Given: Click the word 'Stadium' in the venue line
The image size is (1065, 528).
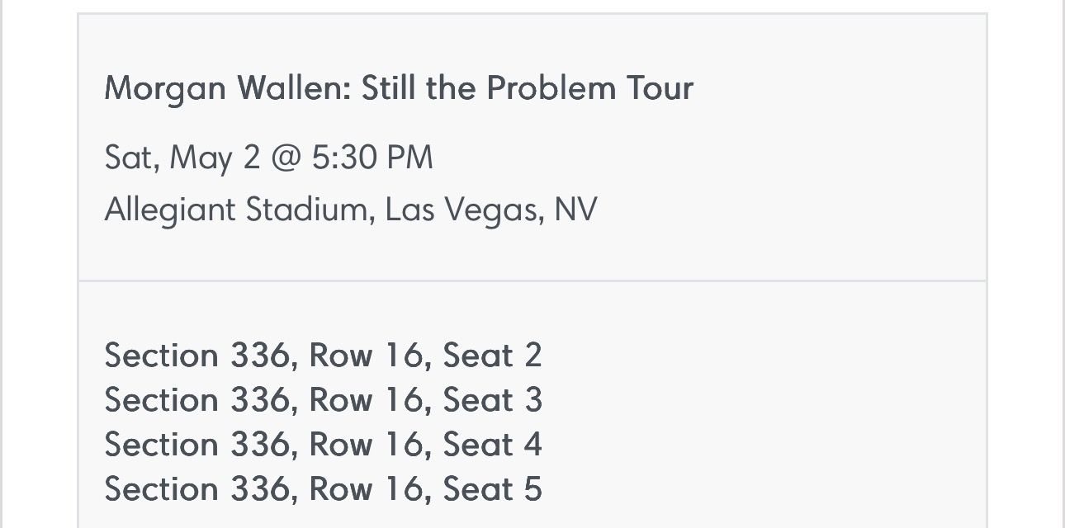Looking at the screenshot, I should coord(305,210).
